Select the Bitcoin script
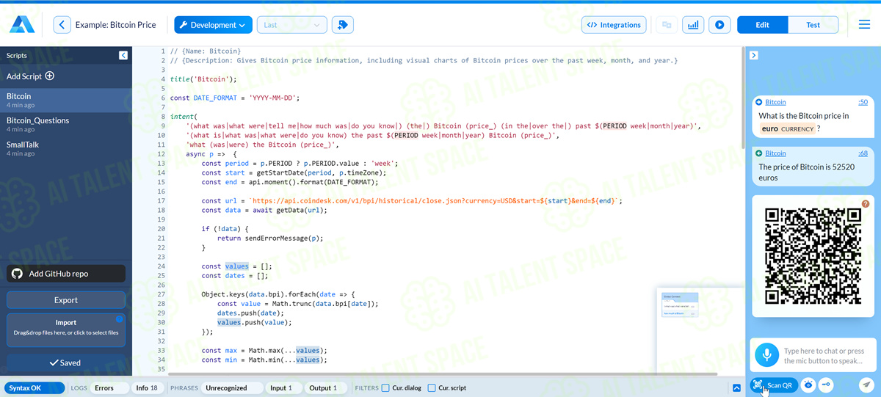Image resolution: width=881 pixels, height=397 pixels. pos(66,101)
